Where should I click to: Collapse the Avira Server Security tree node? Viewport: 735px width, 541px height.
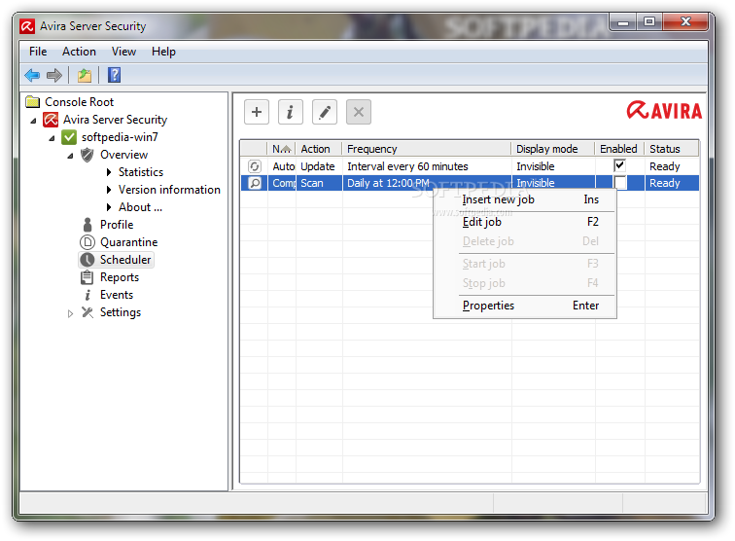tap(33, 121)
